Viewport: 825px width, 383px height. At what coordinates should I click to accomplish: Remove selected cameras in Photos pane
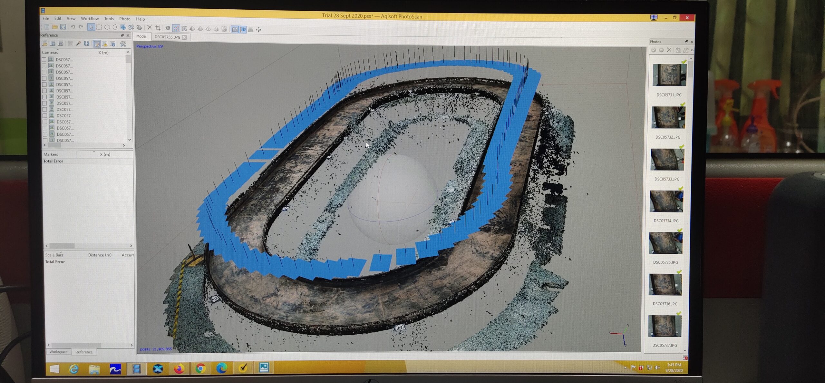pos(669,50)
